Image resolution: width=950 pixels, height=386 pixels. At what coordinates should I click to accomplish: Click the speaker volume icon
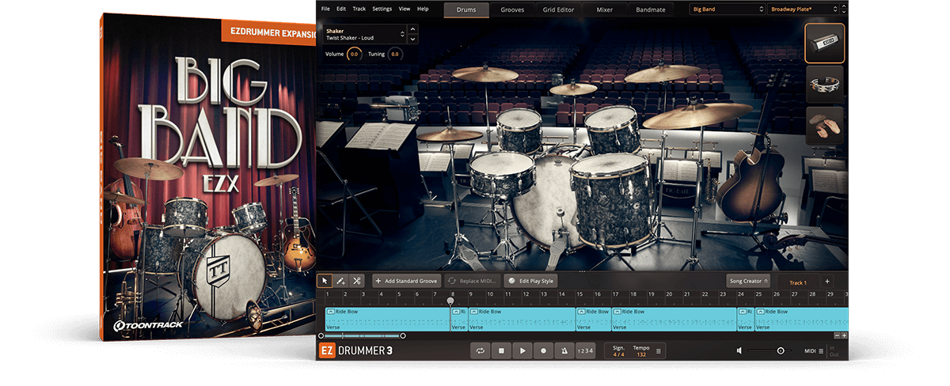739,350
